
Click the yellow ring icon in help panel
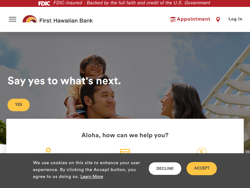(48, 150)
